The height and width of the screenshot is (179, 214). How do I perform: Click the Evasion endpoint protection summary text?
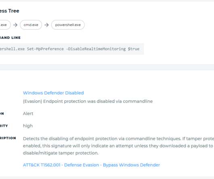pyautogui.click(x=88, y=101)
